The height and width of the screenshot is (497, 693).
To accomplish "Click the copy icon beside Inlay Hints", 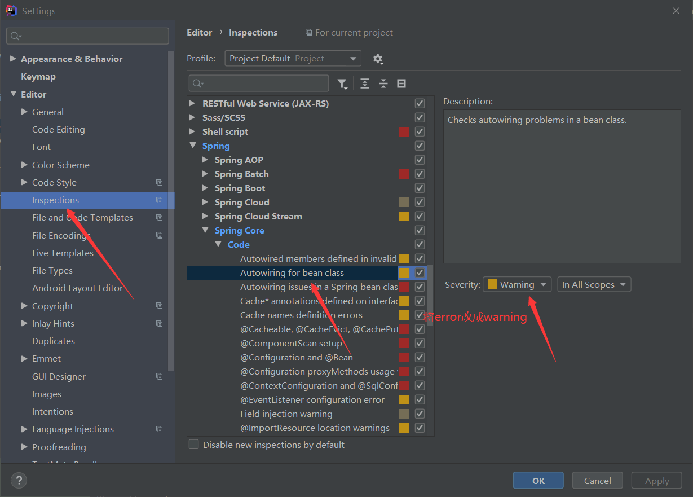I will tap(159, 323).
